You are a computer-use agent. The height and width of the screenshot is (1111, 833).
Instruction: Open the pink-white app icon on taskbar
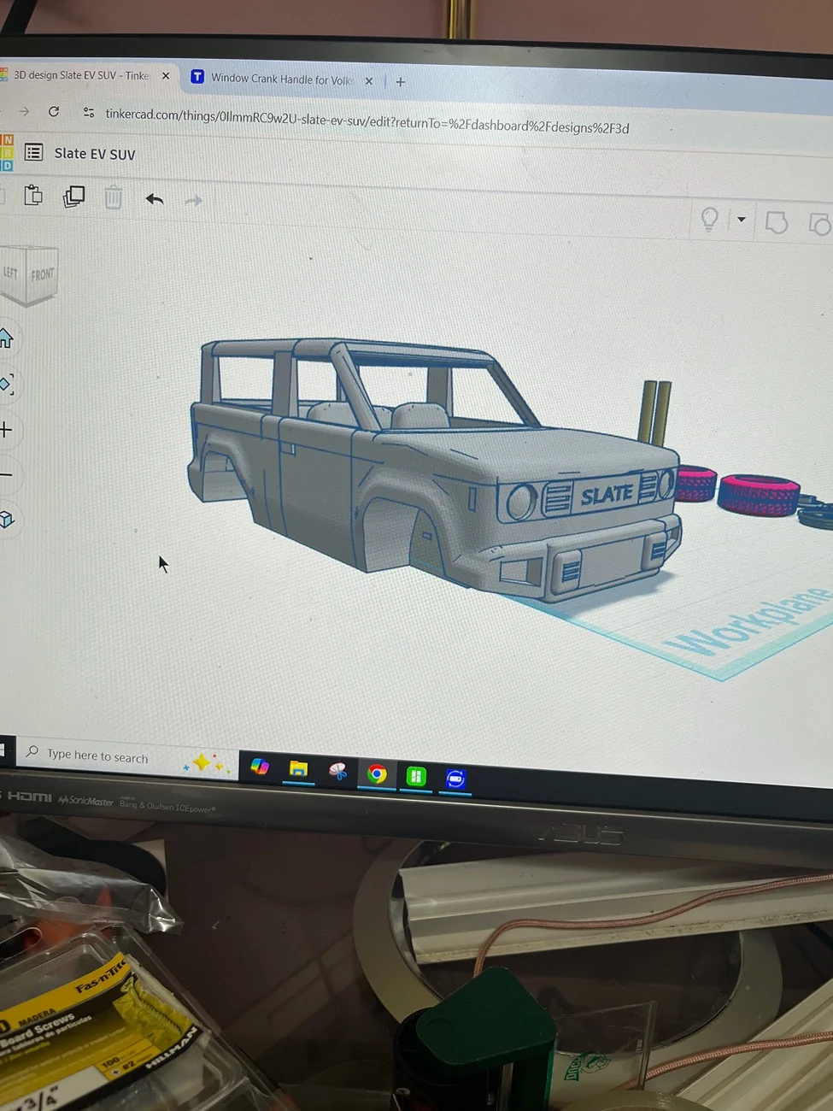pos(338,772)
